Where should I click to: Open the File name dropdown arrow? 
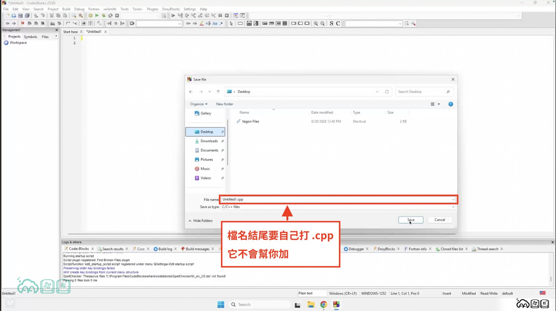coord(453,199)
